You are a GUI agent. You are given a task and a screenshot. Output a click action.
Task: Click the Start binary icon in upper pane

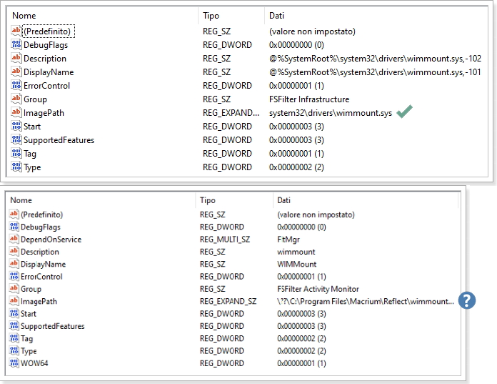click(16, 126)
